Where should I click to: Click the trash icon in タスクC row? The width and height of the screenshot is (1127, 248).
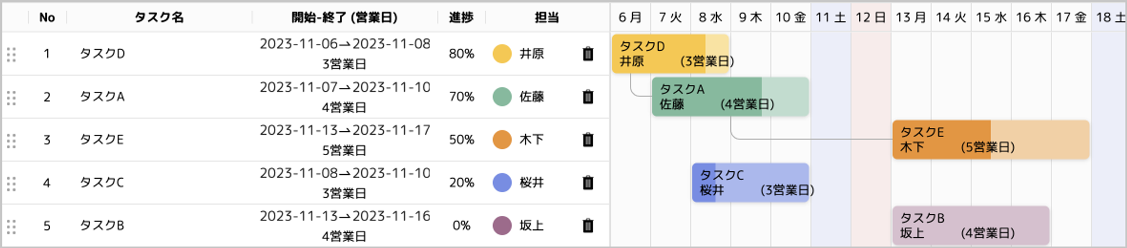[588, 183]
